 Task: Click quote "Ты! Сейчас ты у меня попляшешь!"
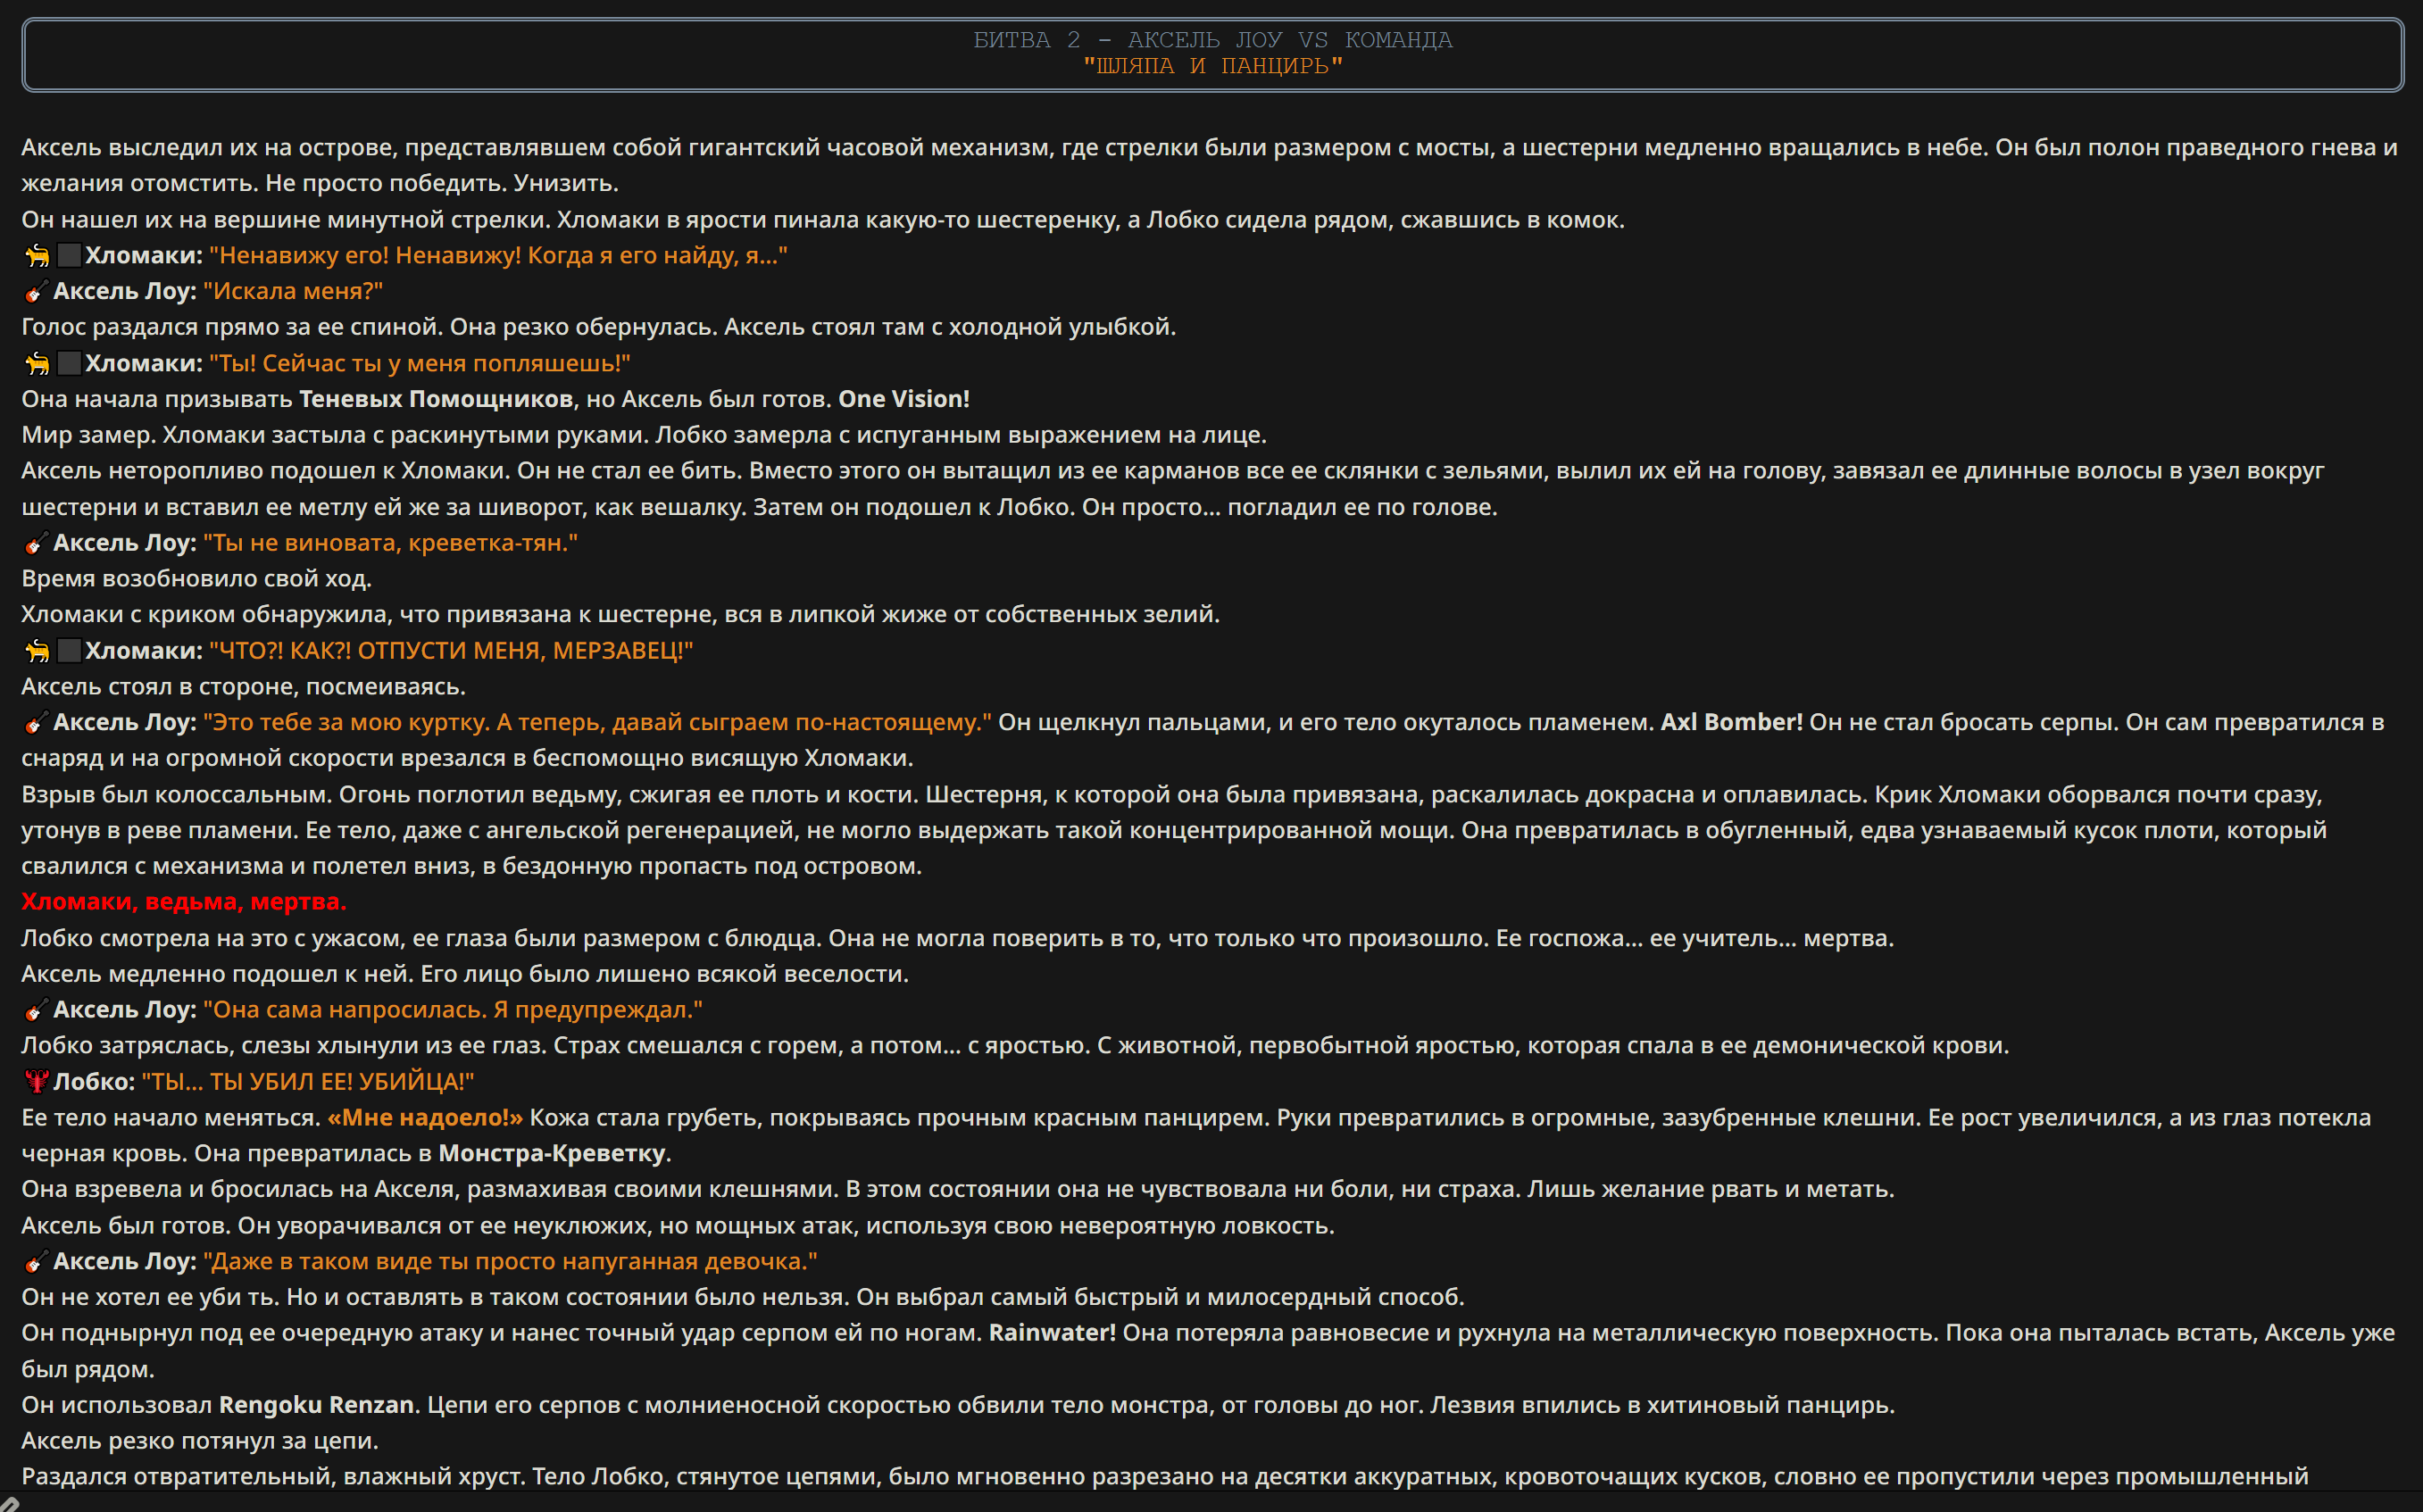click(x=420, y=364)
